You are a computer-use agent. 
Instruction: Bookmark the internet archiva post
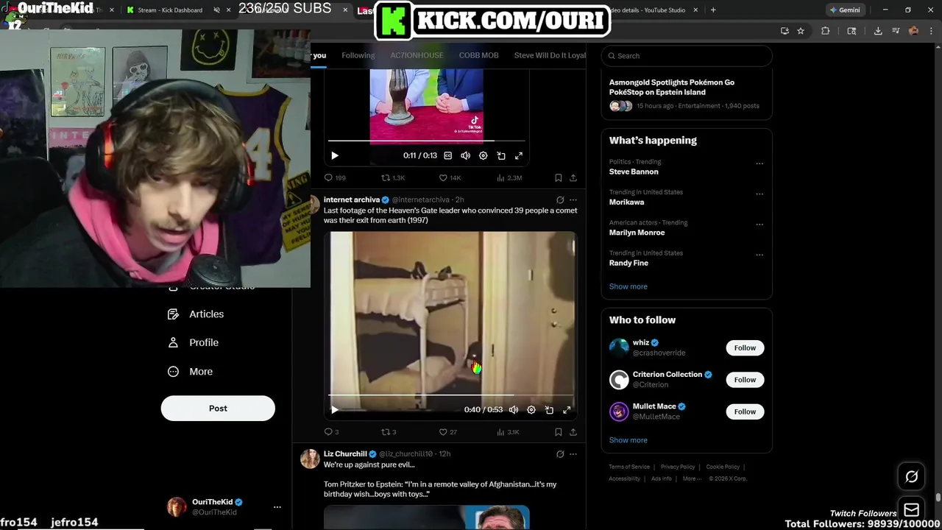tap(559, 432)
